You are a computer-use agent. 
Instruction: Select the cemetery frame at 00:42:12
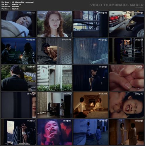click(18, 78)
